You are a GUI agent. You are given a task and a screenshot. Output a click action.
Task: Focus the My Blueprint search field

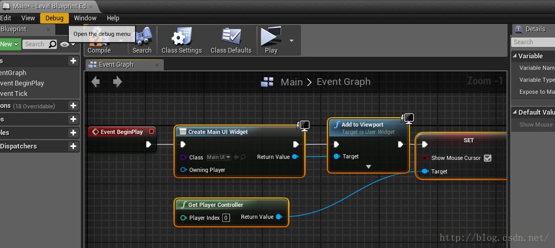coord(35,44)
